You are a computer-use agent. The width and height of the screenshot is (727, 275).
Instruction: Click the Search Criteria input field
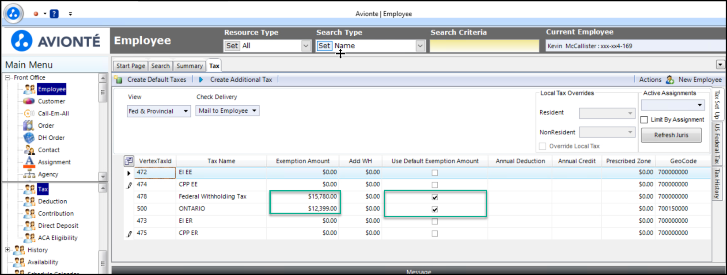pyautogui.click(x=485, y=46)
